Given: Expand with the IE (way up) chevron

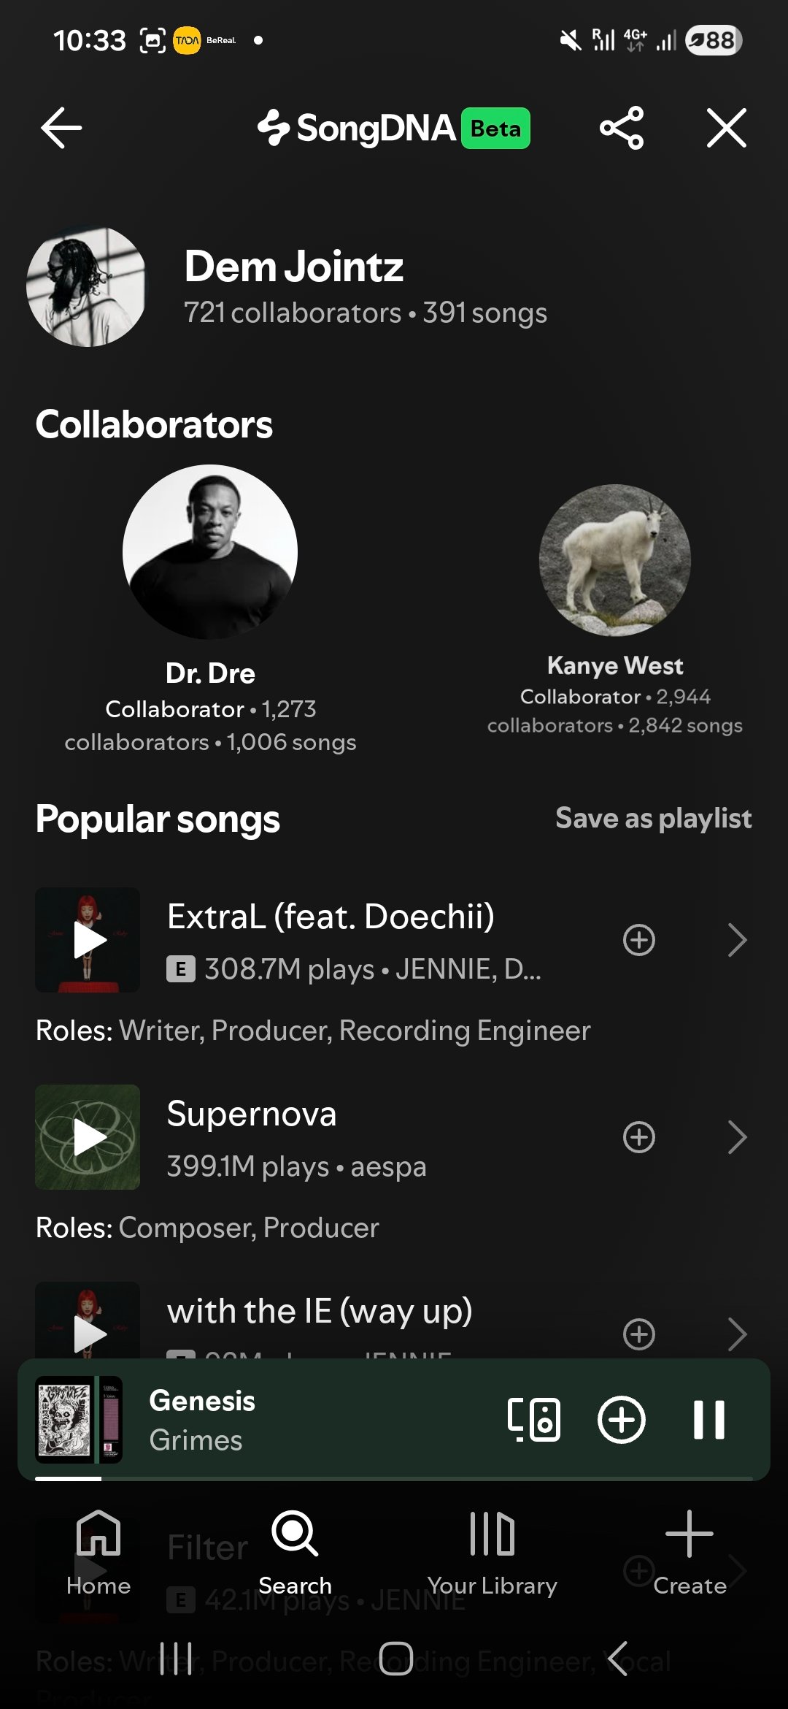Looking at the screenshot, I should coord(738,1334).
